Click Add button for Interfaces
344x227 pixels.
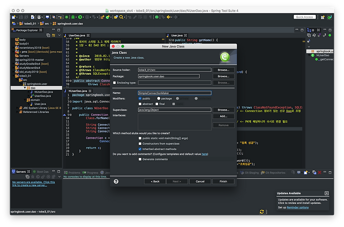tap(223, 116)
